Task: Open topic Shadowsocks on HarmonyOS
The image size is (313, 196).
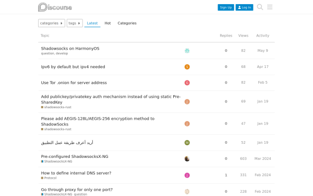Action: (70, 49)
